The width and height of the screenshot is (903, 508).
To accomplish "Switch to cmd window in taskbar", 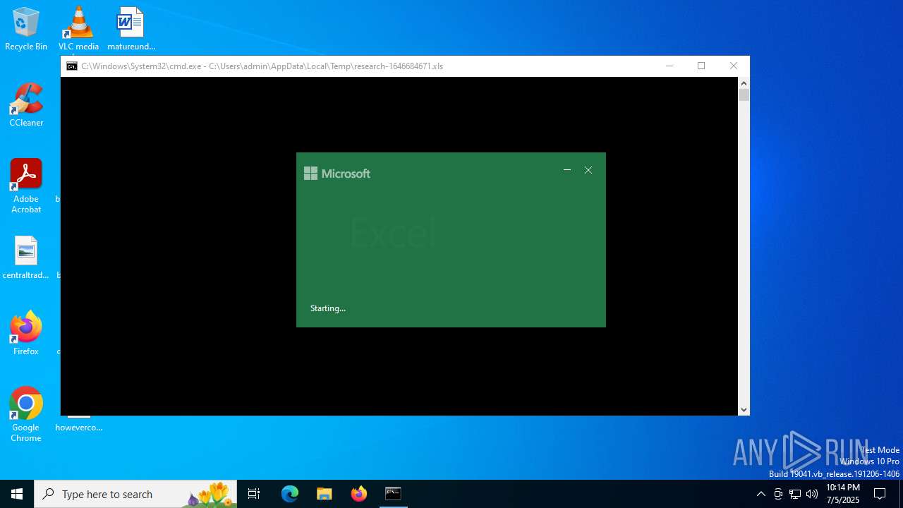I will tap(393, 494).
